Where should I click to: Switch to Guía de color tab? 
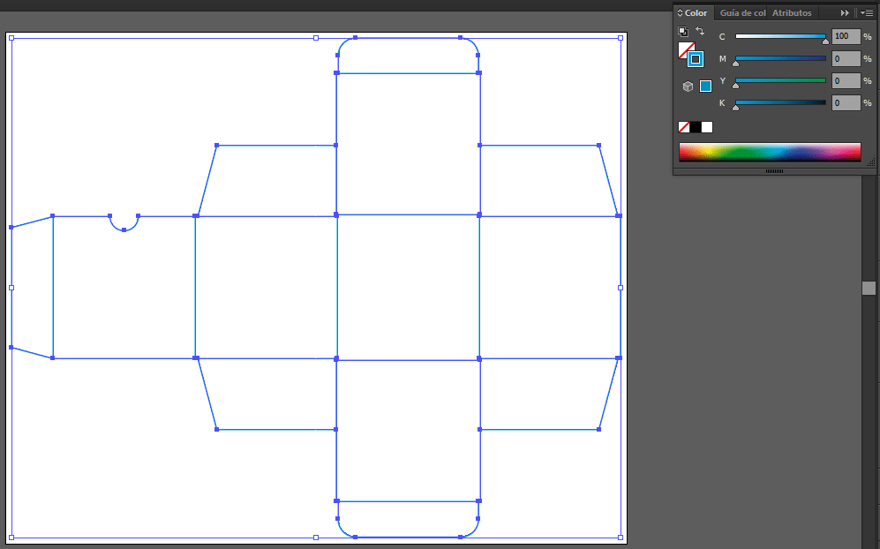(742, 13)
